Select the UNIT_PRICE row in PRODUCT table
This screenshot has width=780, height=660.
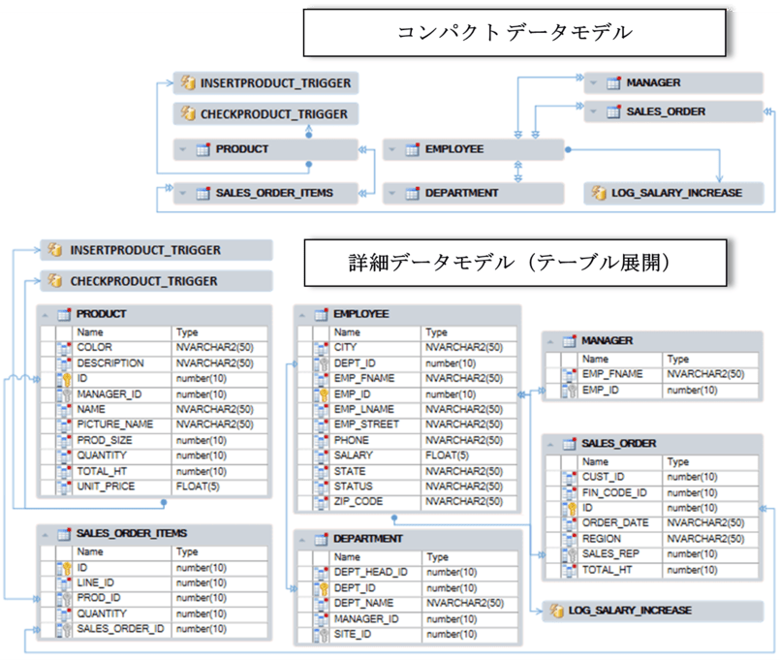105,487
